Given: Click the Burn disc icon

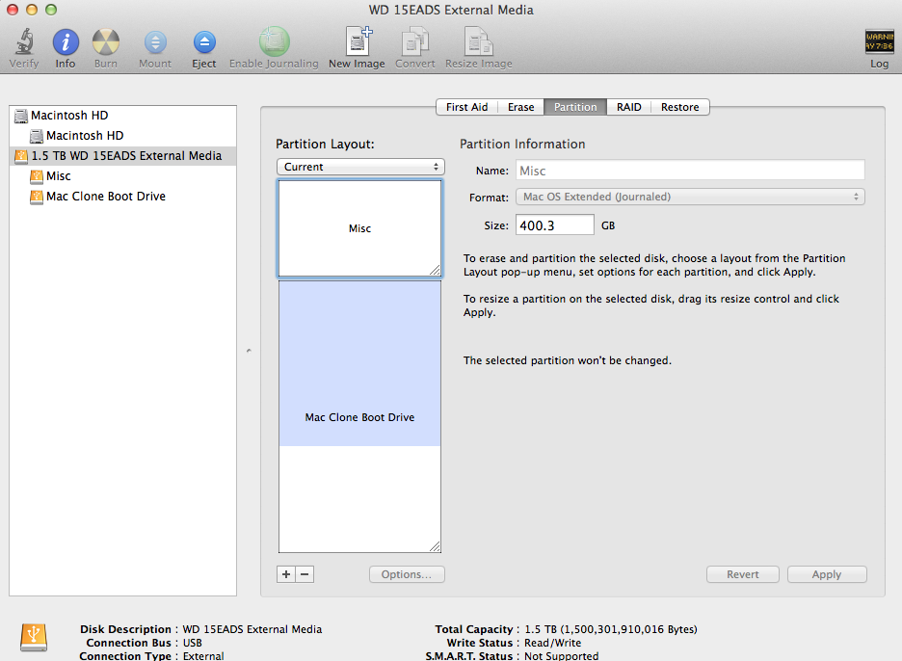Looking at the screenshot, I should (x=106, y=42).
